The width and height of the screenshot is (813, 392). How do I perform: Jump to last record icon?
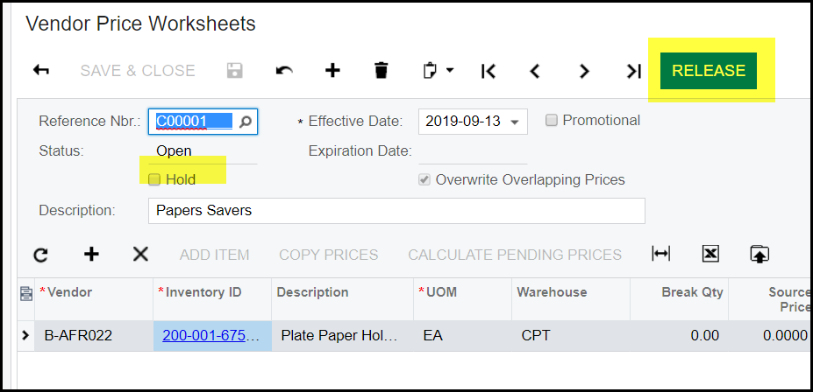click(633, 72)
